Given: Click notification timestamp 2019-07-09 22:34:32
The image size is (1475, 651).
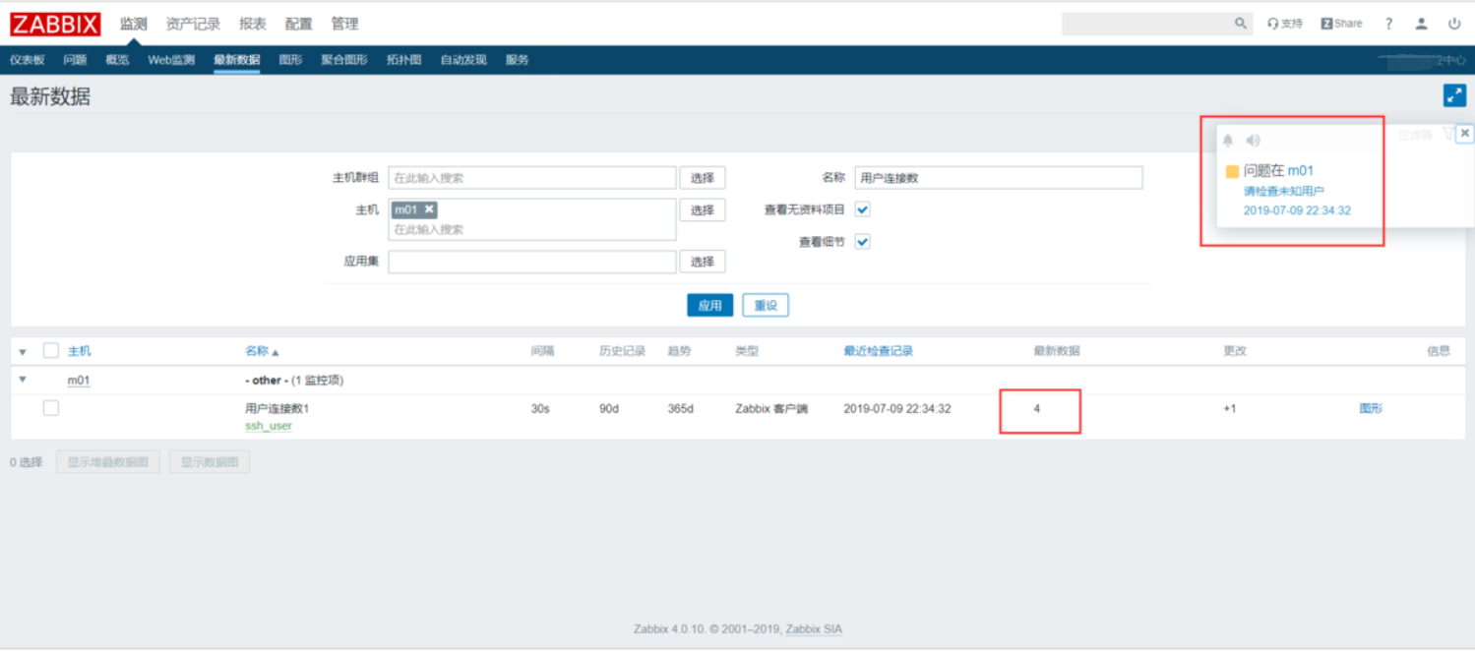Looking at the screenshot, I should [1297, 210].
